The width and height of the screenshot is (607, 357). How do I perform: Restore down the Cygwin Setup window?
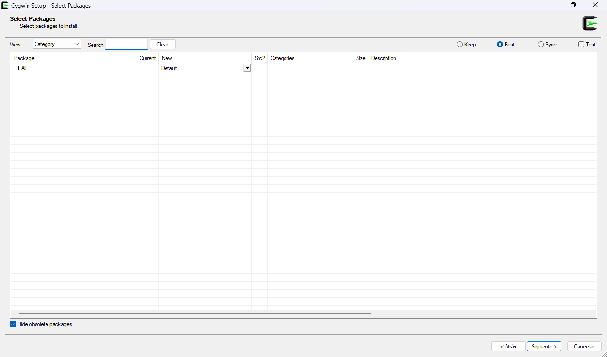[x=573, y=5]
